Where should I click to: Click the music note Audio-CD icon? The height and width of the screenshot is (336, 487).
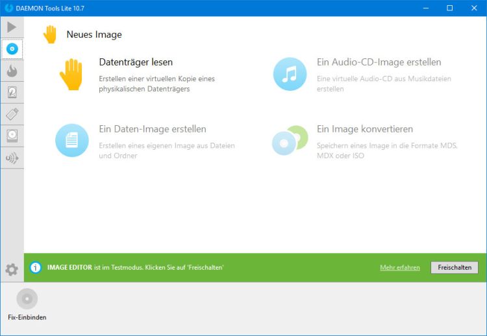(290, 73)
